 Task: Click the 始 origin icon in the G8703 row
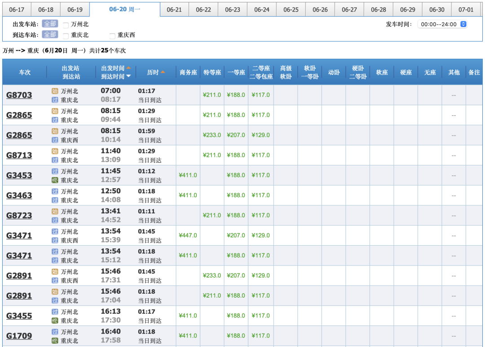pos(55,91)
